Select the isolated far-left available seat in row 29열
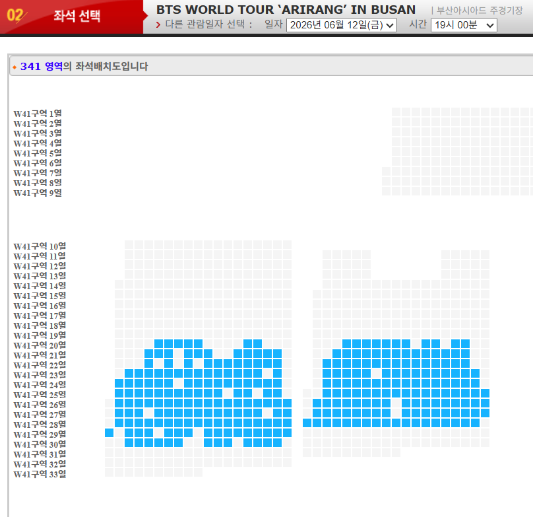 (x=109, y=432)
